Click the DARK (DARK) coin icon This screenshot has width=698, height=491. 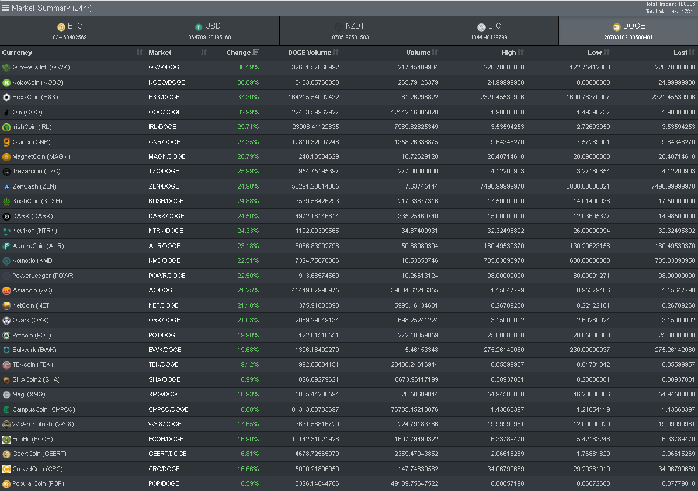6,217
